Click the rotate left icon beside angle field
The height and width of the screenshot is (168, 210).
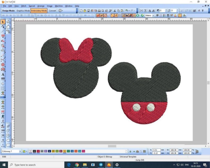tap(158, 10)
